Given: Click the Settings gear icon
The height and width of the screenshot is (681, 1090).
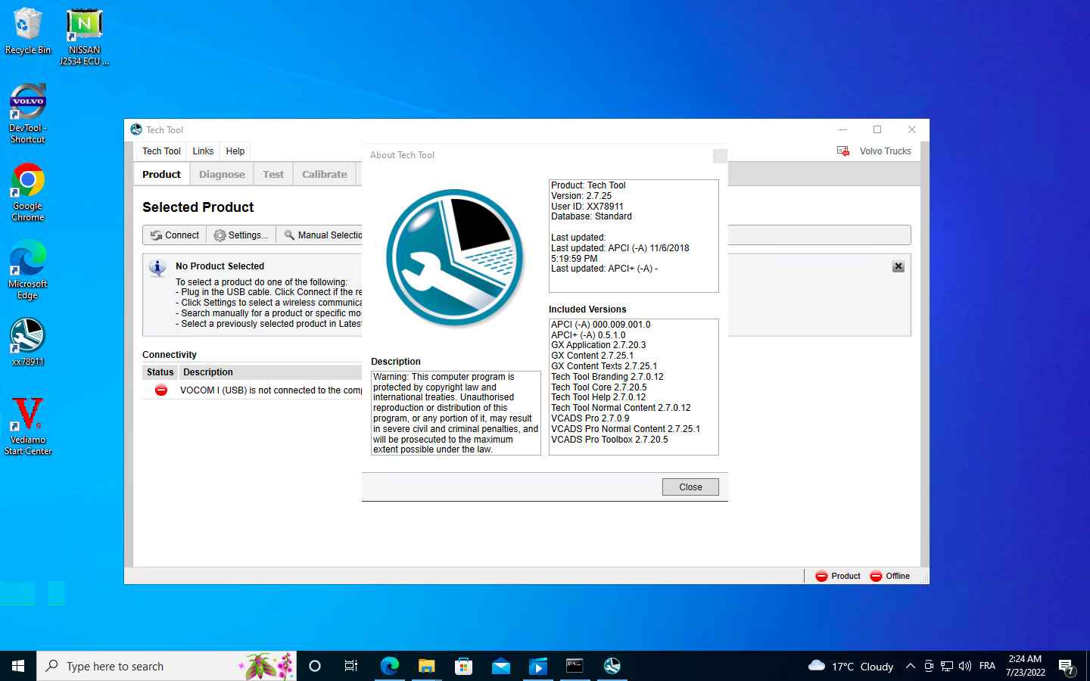Looking at the screenshot, I should click(220, 235).
